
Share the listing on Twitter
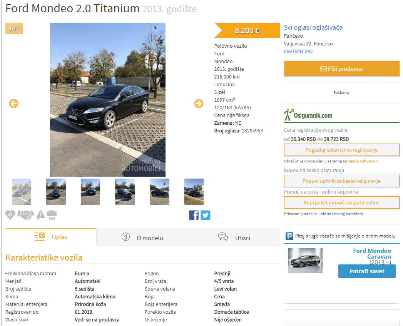pyautogui.click(x=206, y=215)
